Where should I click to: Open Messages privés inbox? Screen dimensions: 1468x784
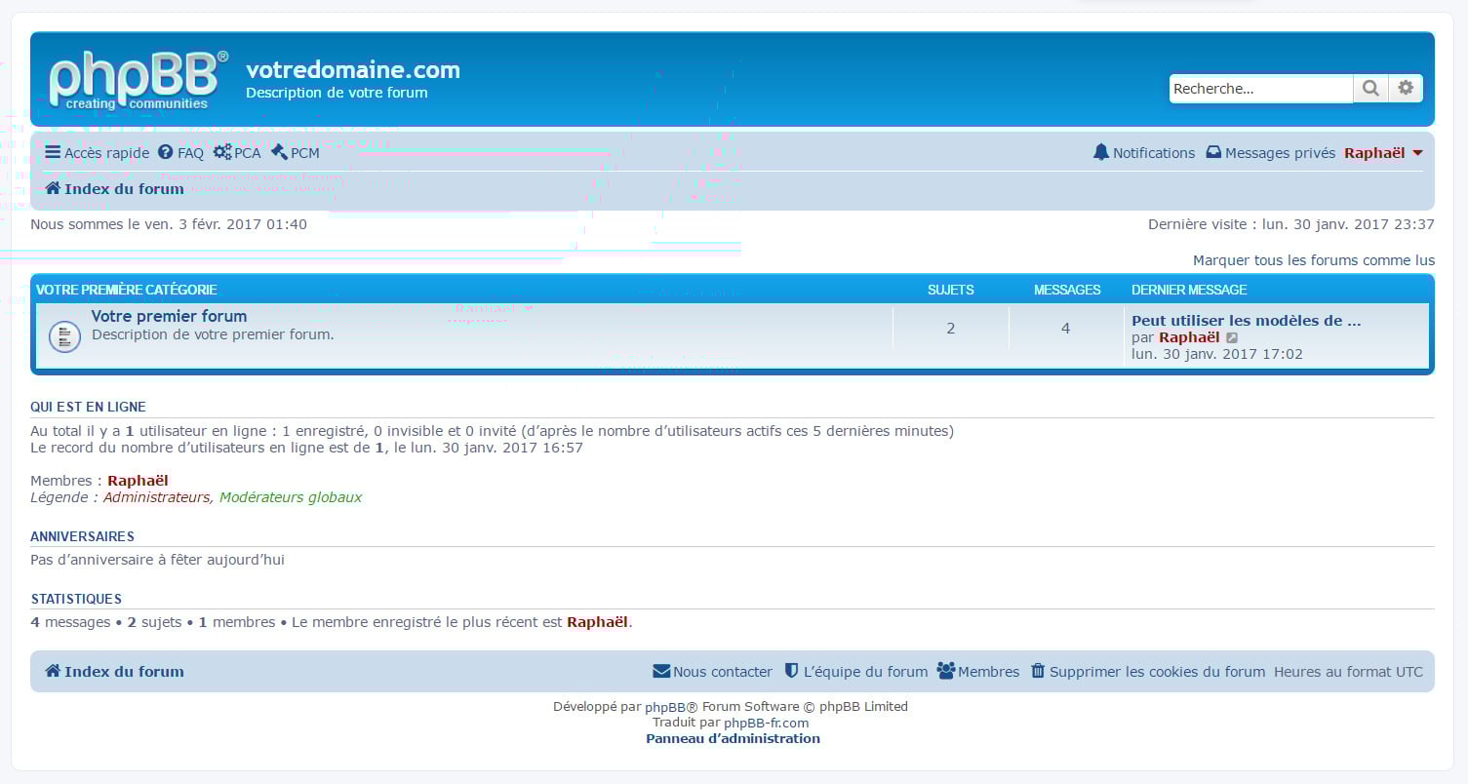pyautogui.click(x=1270, y=153)
